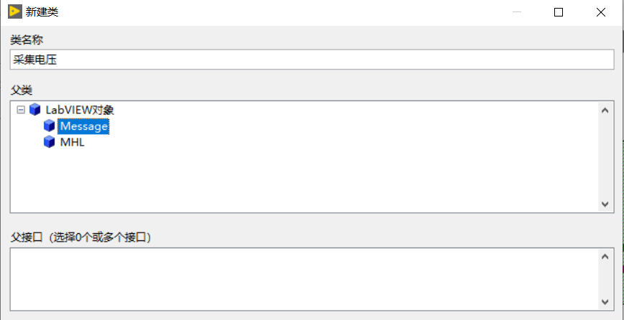Select the Message parent class

(83, 126)
